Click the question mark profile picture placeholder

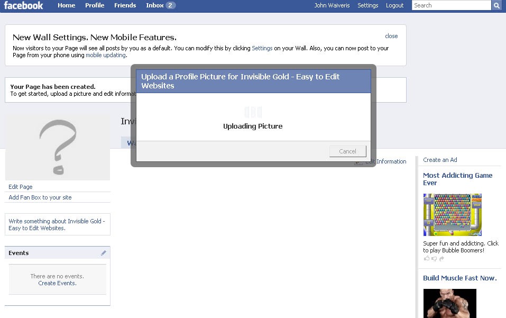click(58, 147)
